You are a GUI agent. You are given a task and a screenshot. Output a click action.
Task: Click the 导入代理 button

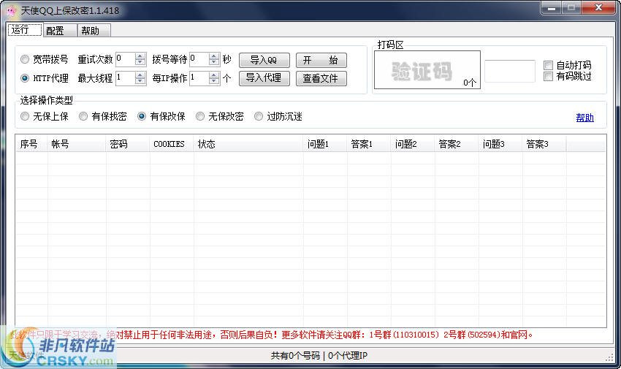[264, 78]
